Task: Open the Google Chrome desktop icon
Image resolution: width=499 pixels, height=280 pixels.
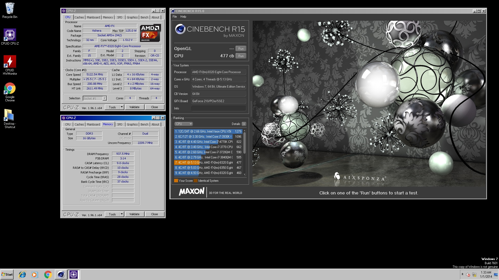Action: (10, 92)
